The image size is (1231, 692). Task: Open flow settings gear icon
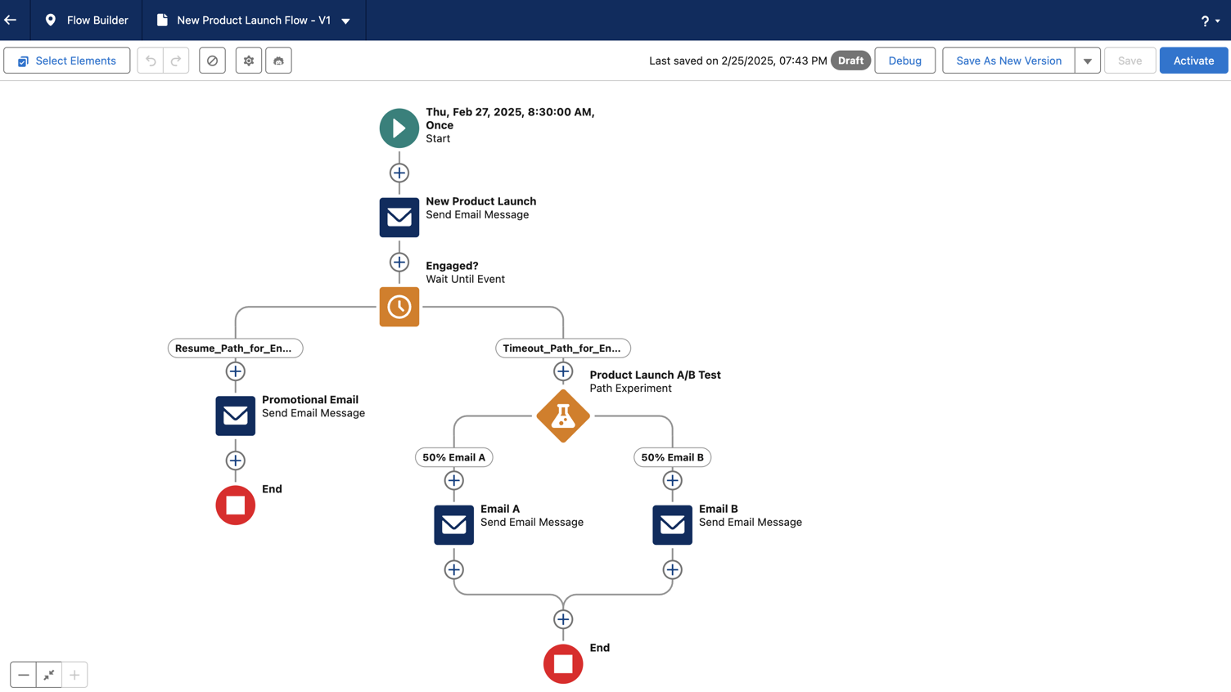click(249, 61)
